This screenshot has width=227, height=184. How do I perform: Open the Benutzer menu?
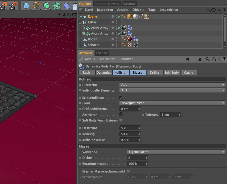coord(126,59)
